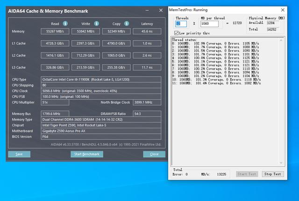The height and width of the screenshot is (201, 299).
Task: Select L1 Cache Read 4728.3 GB/s
Action: tap(55, 43)
